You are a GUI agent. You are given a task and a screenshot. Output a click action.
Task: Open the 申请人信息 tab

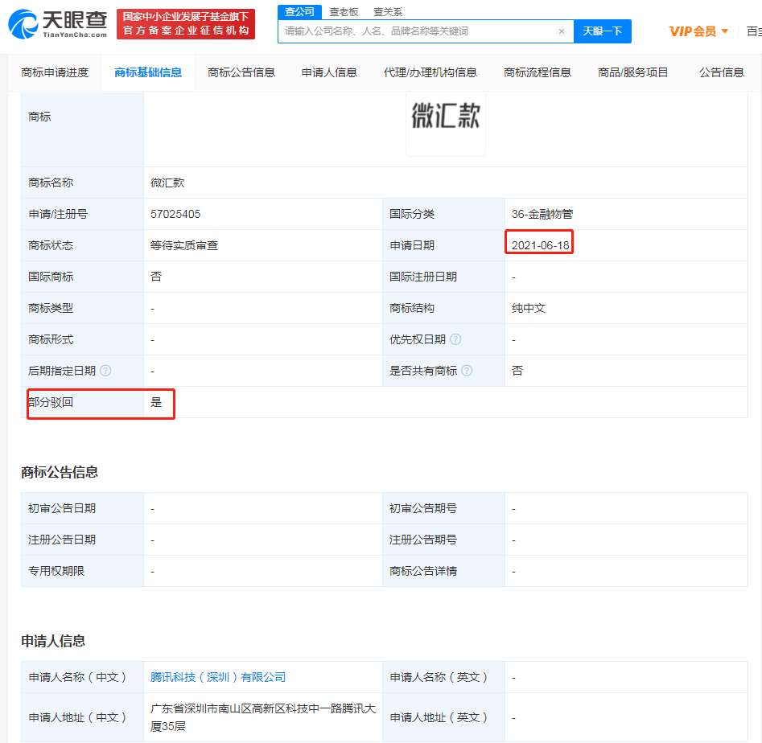coord(329,73)
